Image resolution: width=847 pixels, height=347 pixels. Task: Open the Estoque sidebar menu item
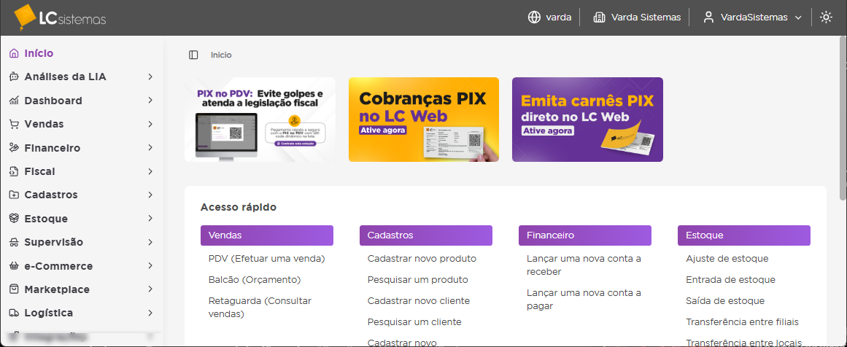click(82, 219)
